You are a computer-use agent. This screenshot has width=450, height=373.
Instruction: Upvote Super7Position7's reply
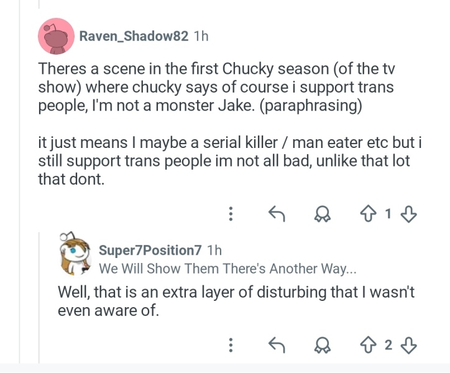tap(368, 345)
